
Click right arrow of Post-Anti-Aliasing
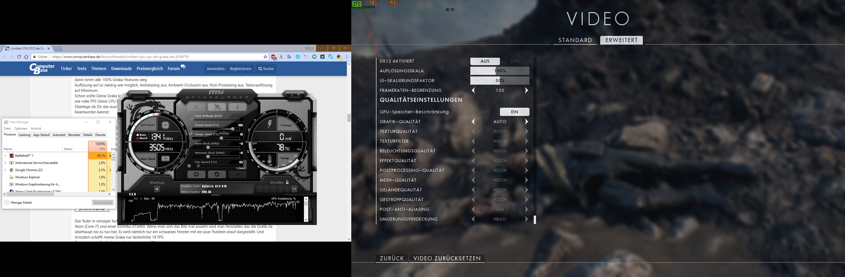click(x=526, y=209)
